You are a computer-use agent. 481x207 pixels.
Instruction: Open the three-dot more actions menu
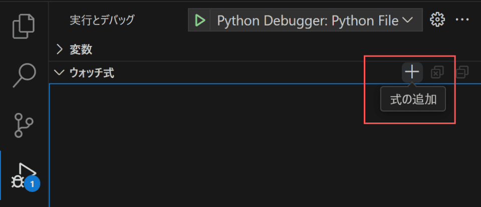[x=462, y=20]
